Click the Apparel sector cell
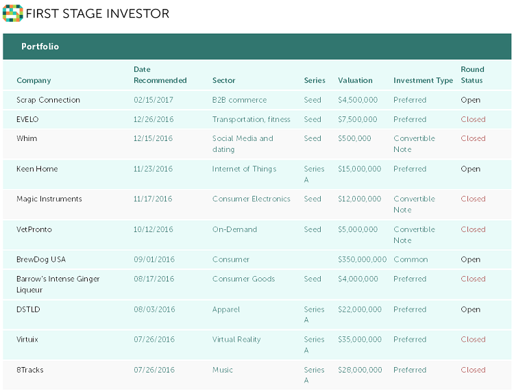 pos(226,310)
